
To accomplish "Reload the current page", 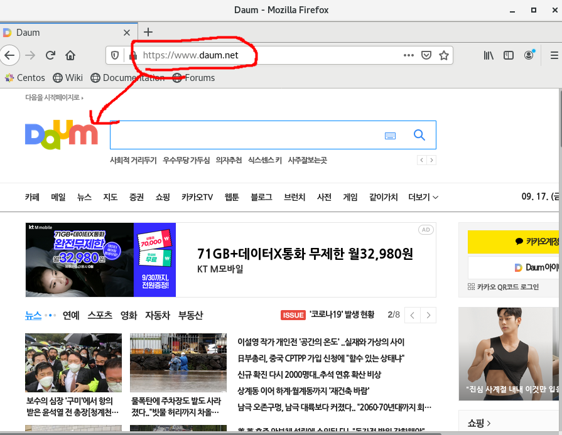I will (x=50, y=55).
